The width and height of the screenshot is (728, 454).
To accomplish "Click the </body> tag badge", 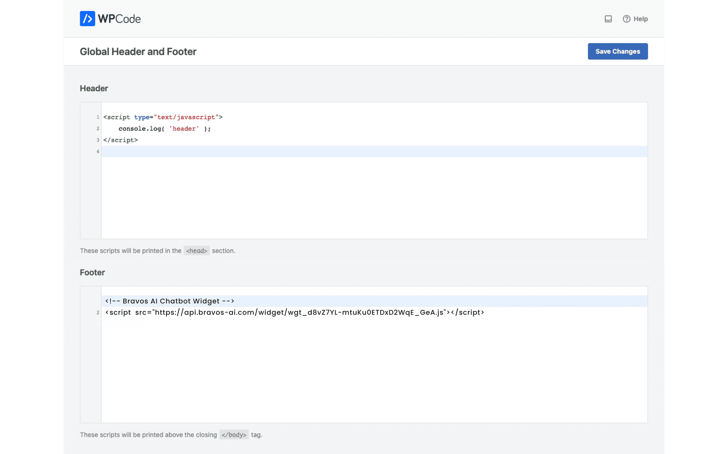I will 234,435.
